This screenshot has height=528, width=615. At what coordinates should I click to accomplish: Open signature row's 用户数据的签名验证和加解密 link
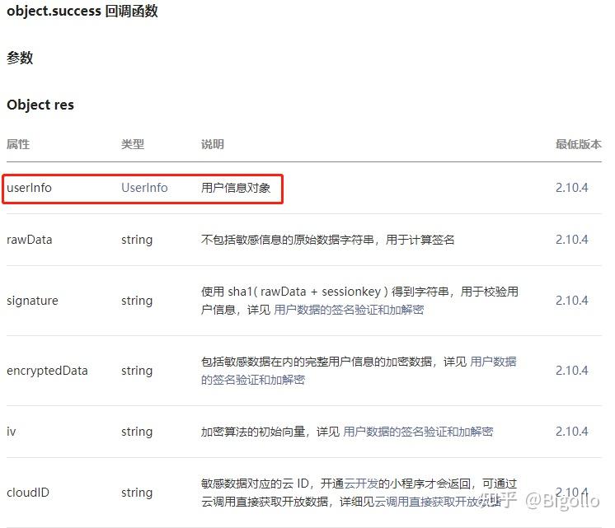coord(349,310)
